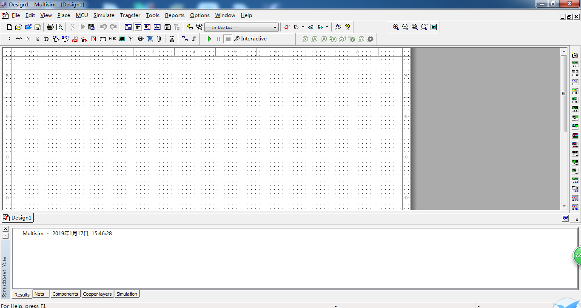Click the Zoom In magnifier icon
581x308 pixels.
396,27
